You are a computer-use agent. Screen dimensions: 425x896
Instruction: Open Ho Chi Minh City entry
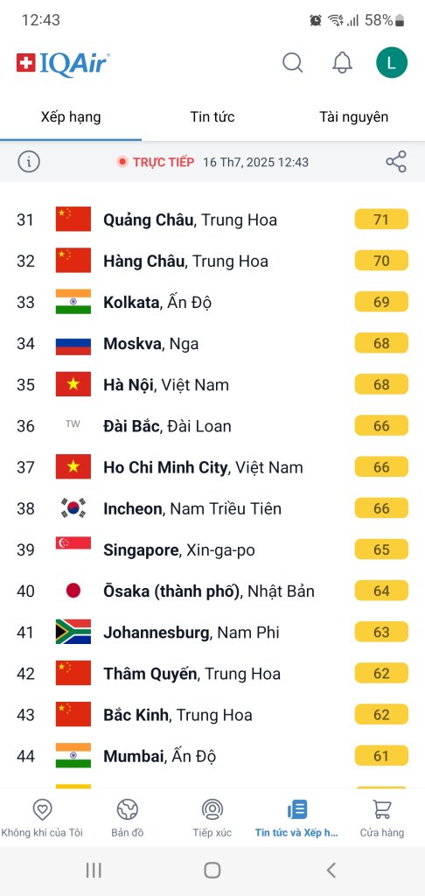(212, 467)
